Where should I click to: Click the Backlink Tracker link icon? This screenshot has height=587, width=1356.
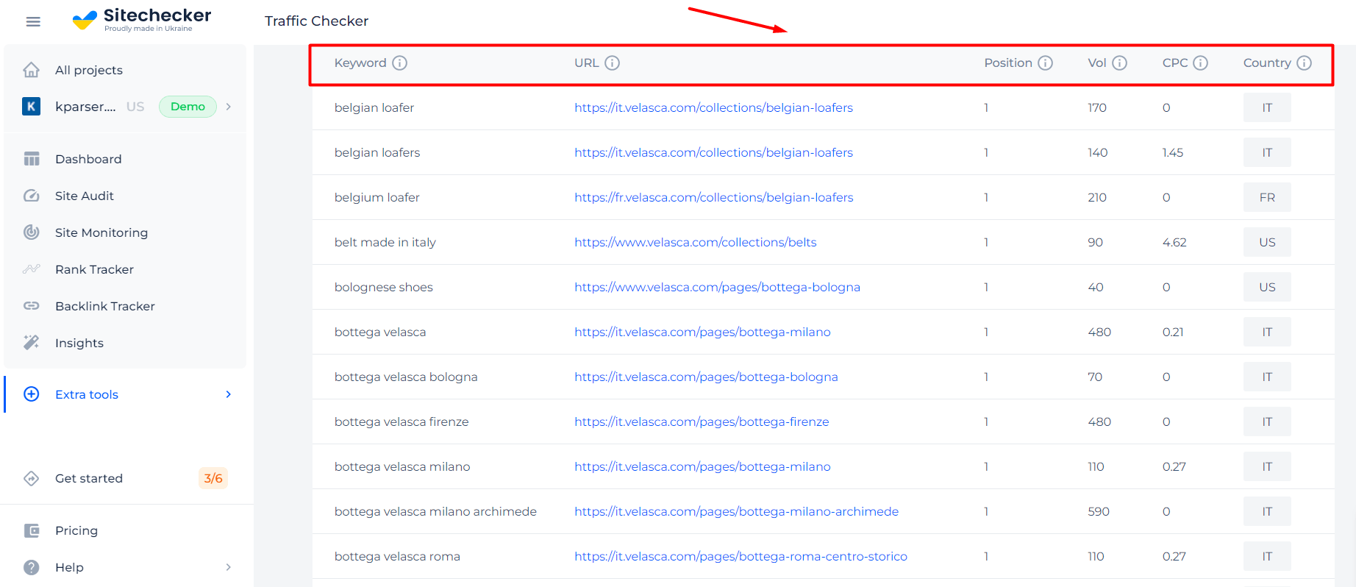pyautogui.click(x=31, y=306)
